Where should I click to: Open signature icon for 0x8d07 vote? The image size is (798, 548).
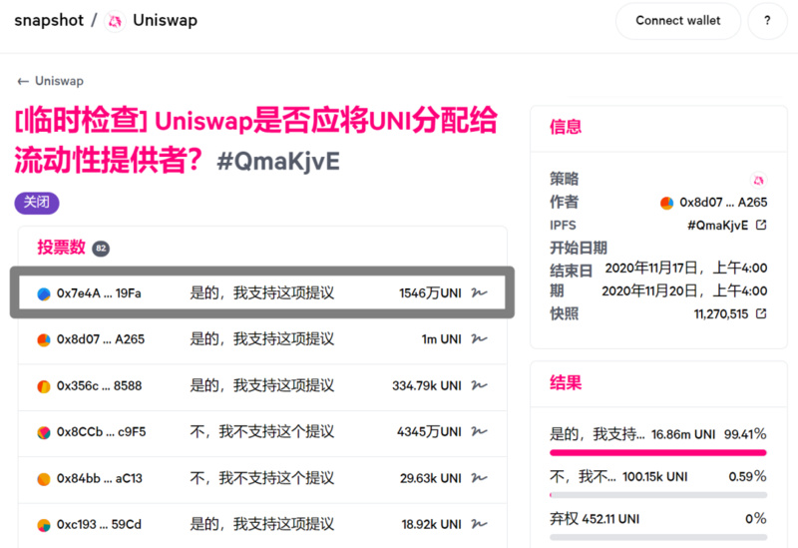pos(479,338)
